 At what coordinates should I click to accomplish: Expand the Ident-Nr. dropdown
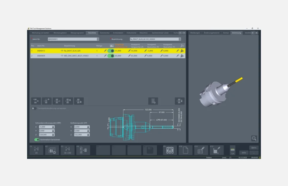98,39
